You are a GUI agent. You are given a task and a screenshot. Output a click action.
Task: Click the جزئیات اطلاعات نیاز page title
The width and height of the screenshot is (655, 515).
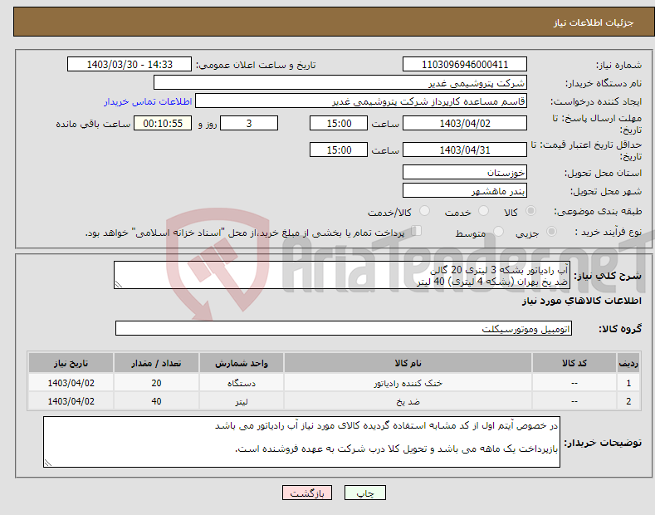pyautogui.click(x=594, y=22)
